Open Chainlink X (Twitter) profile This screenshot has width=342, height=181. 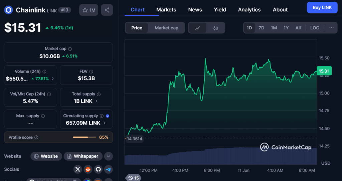tap(77, 169)
